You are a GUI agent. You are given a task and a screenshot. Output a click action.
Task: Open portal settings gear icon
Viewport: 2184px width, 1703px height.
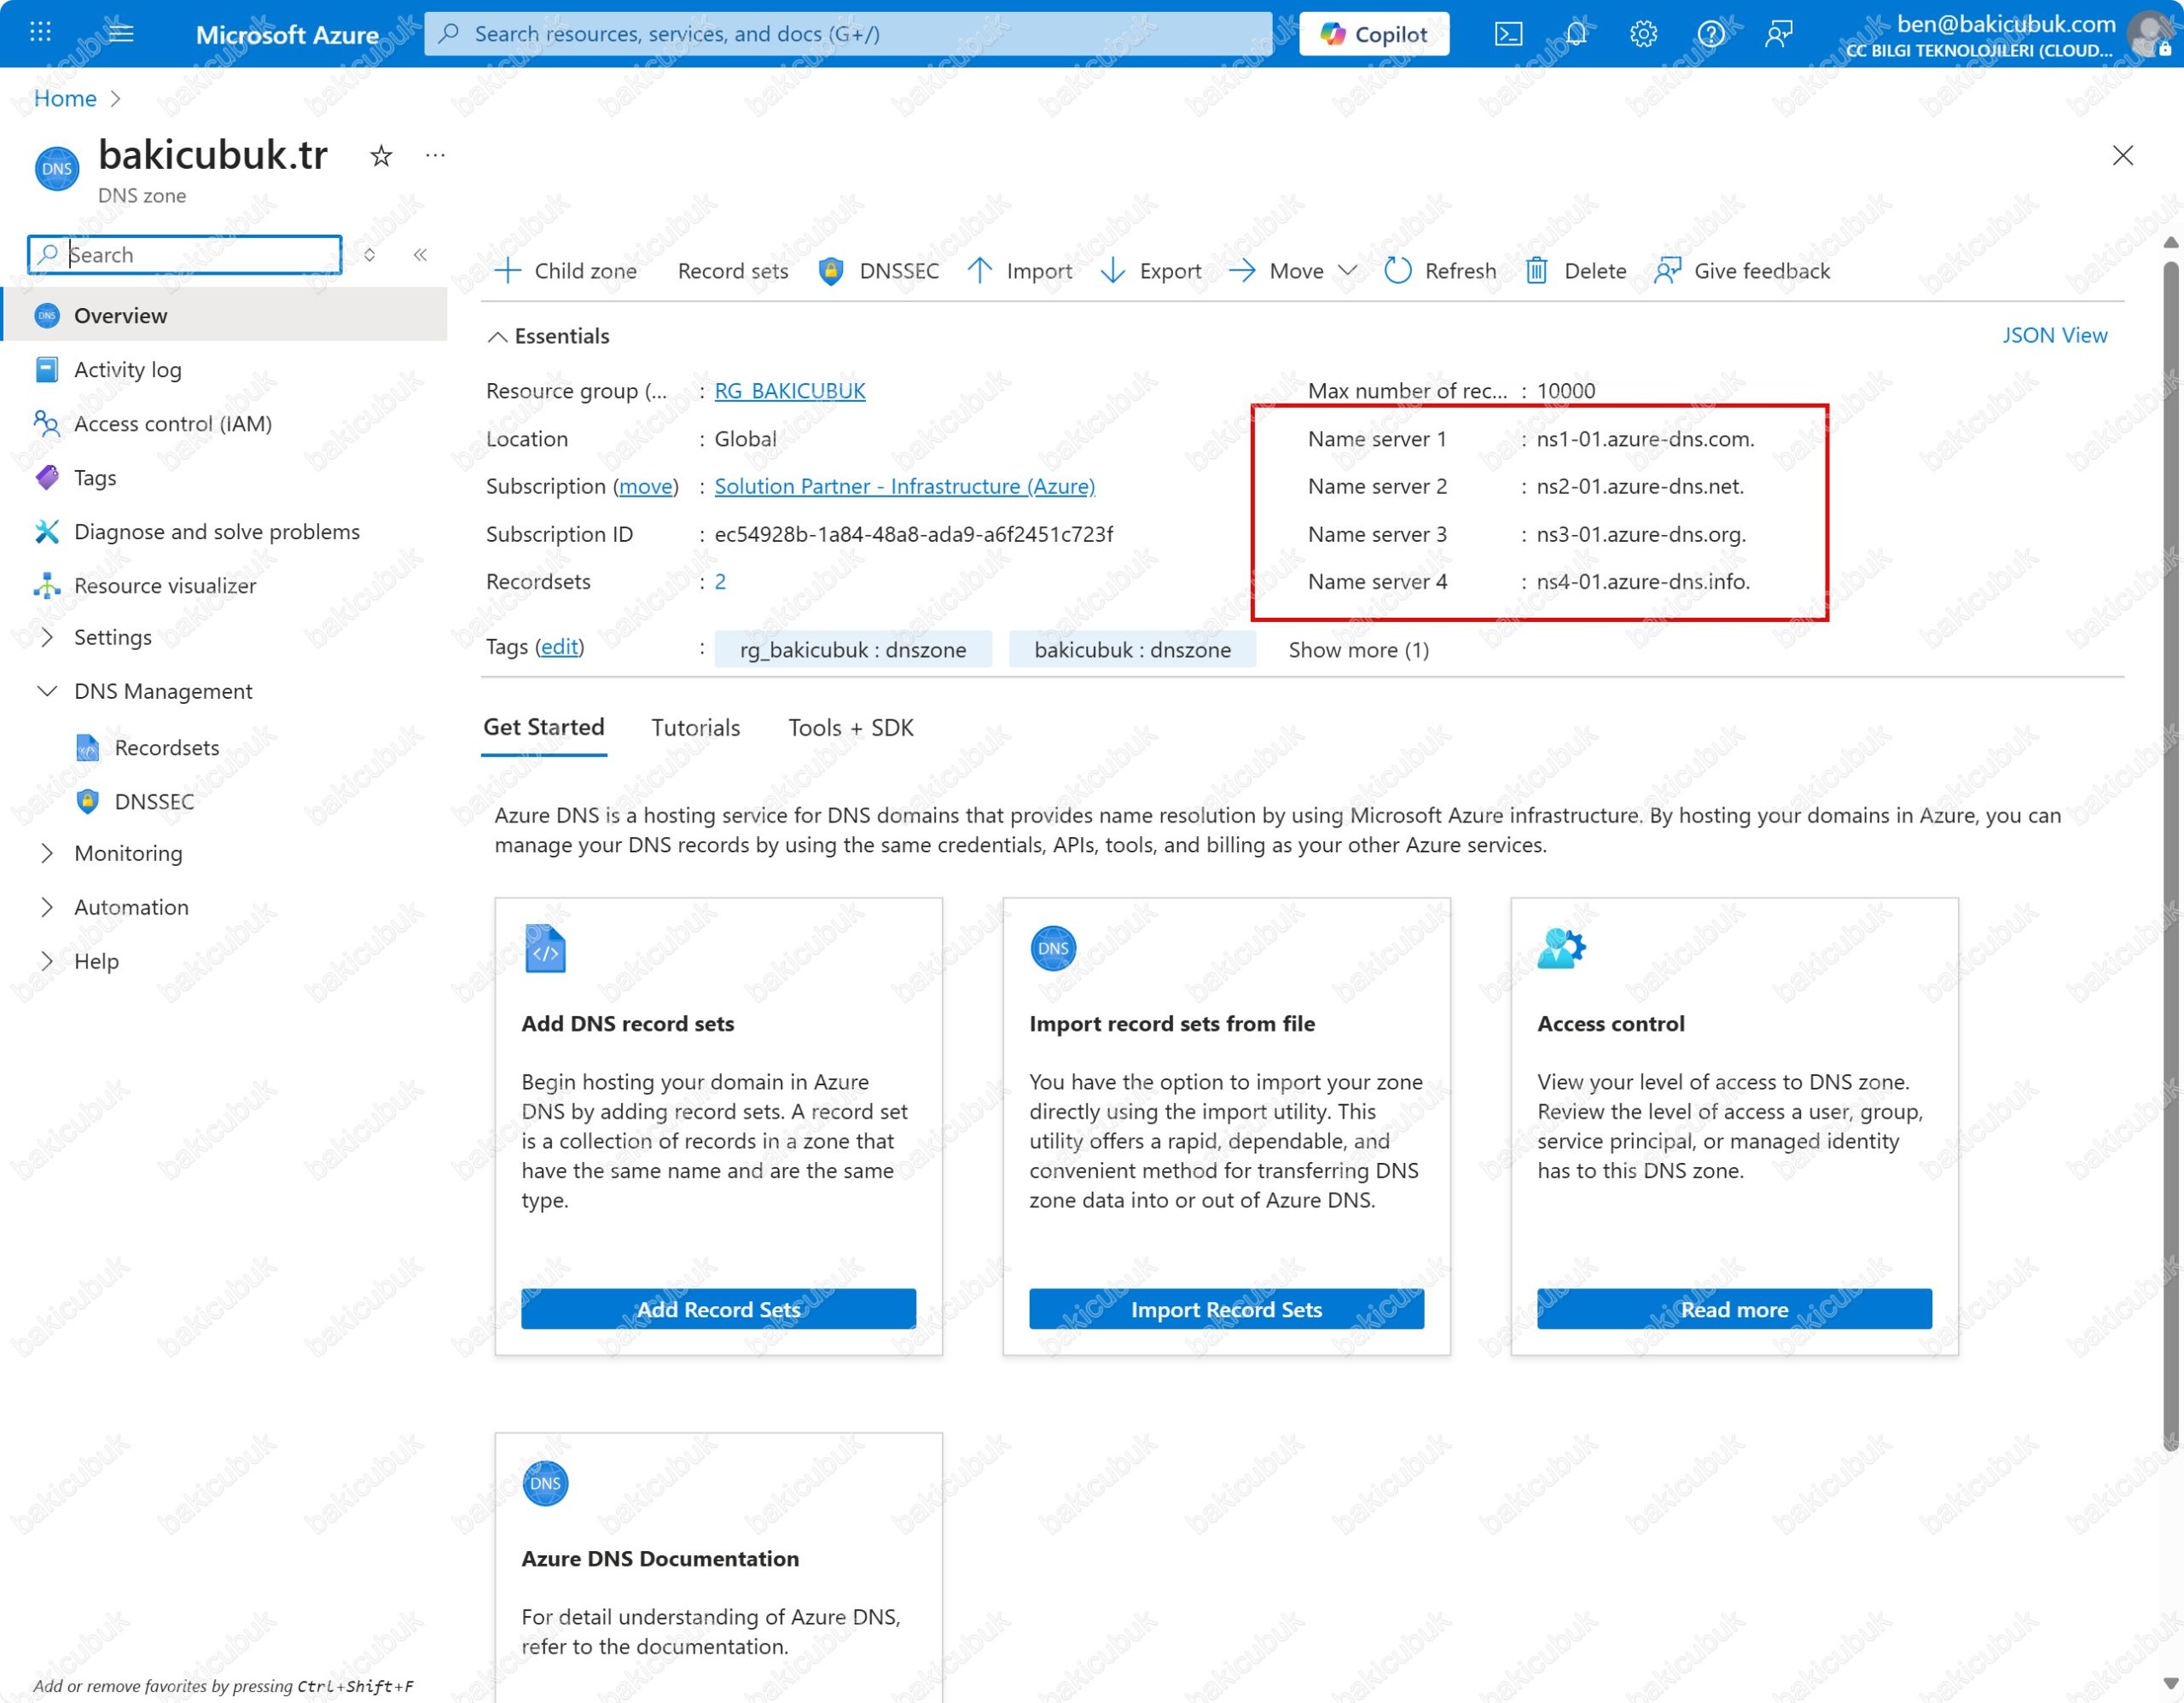1642,34
